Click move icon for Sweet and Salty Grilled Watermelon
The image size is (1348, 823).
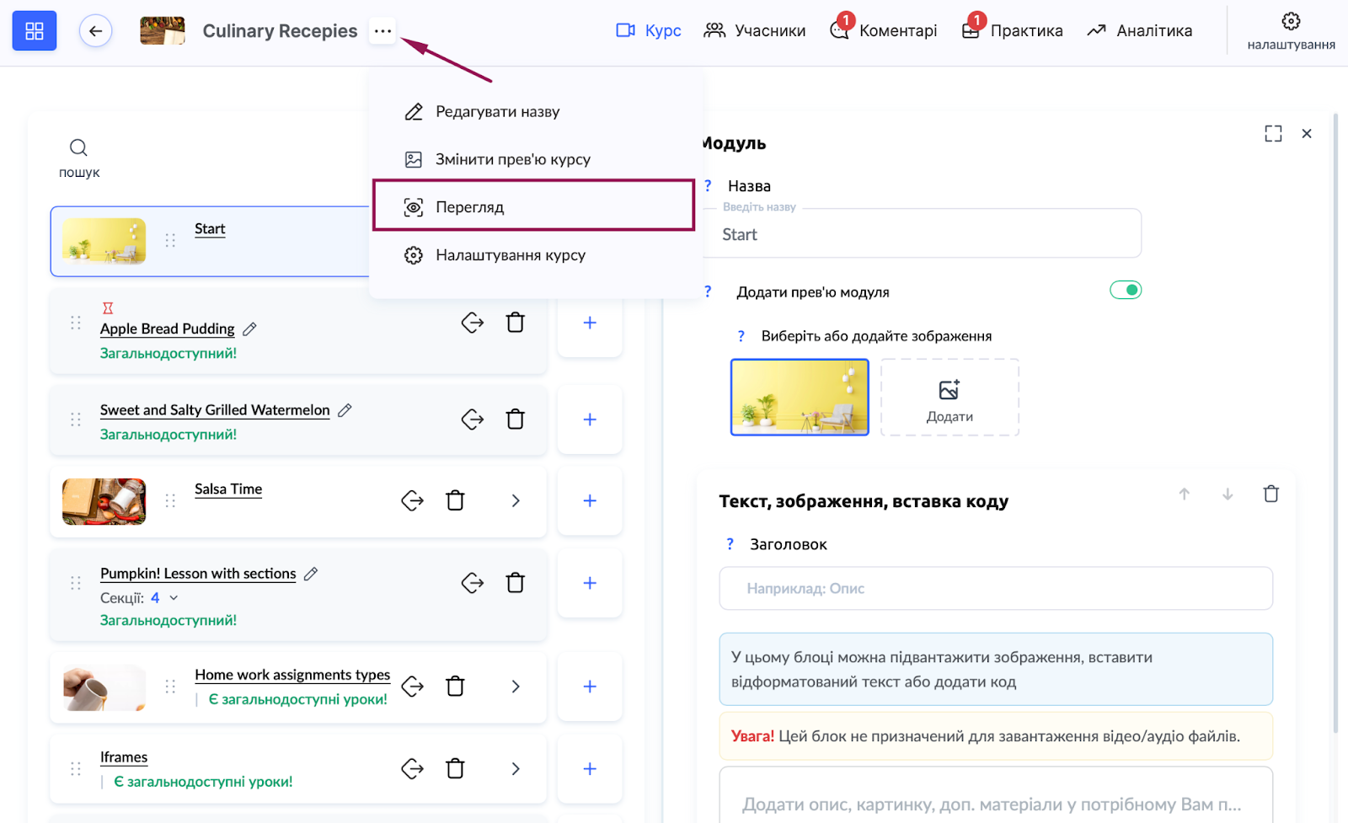[x=472, y=420]
